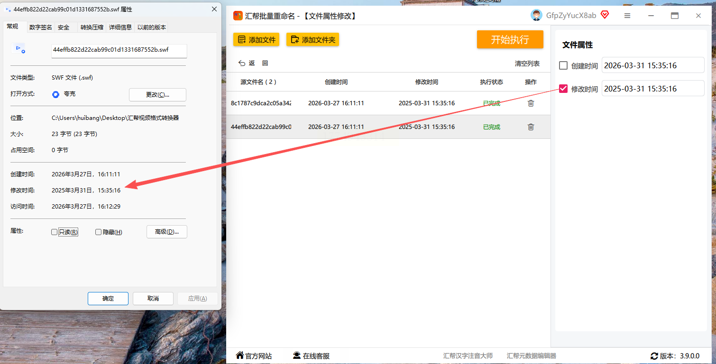
Task: Open the 汇帮汉字注音大师 link
Action: pos(468,356)
